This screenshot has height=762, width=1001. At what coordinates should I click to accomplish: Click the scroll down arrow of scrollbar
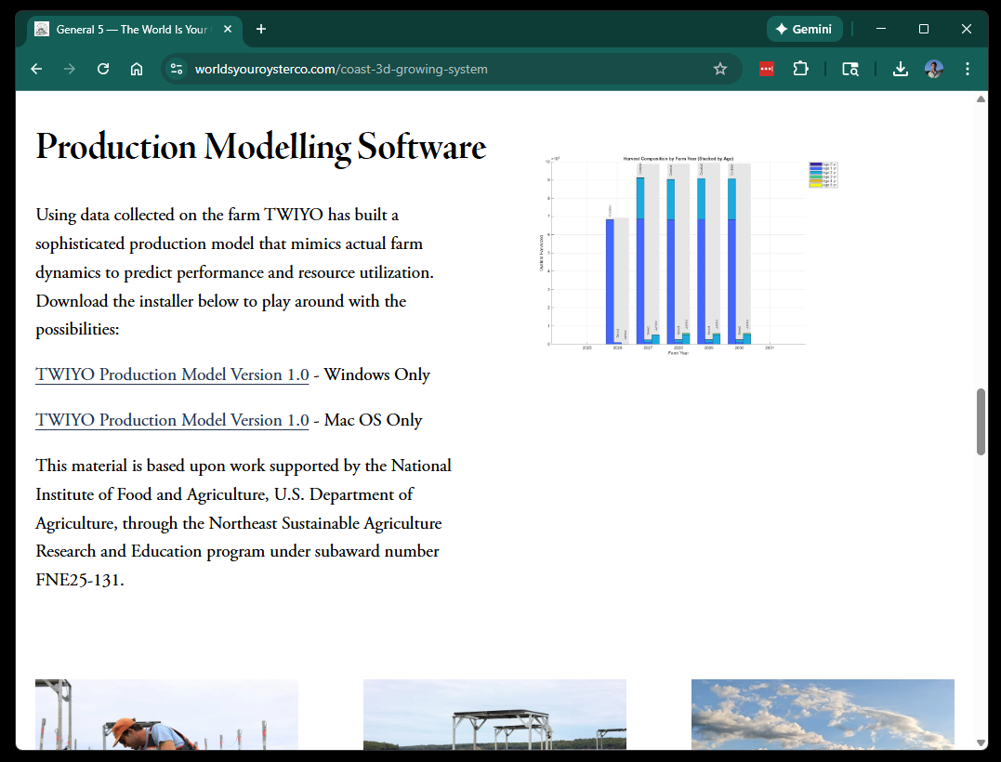(981, 742)
